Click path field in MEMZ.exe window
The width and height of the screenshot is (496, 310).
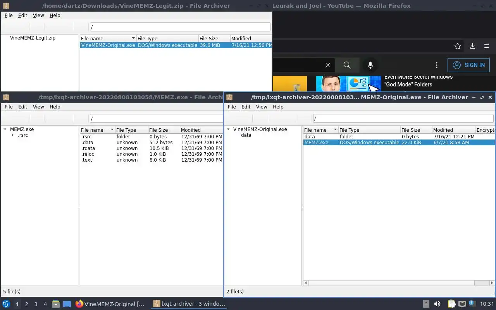[157, 118]
